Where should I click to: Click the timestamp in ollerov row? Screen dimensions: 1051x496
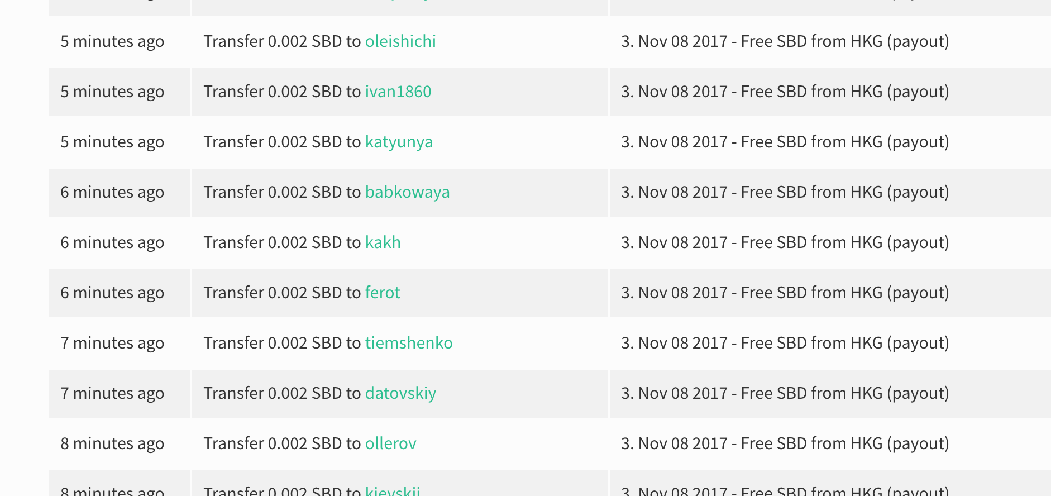click(112, 444)
